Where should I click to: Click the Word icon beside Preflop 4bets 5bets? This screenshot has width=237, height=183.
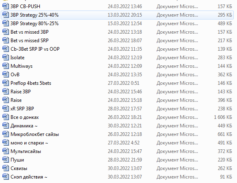[x=5, y=83]
